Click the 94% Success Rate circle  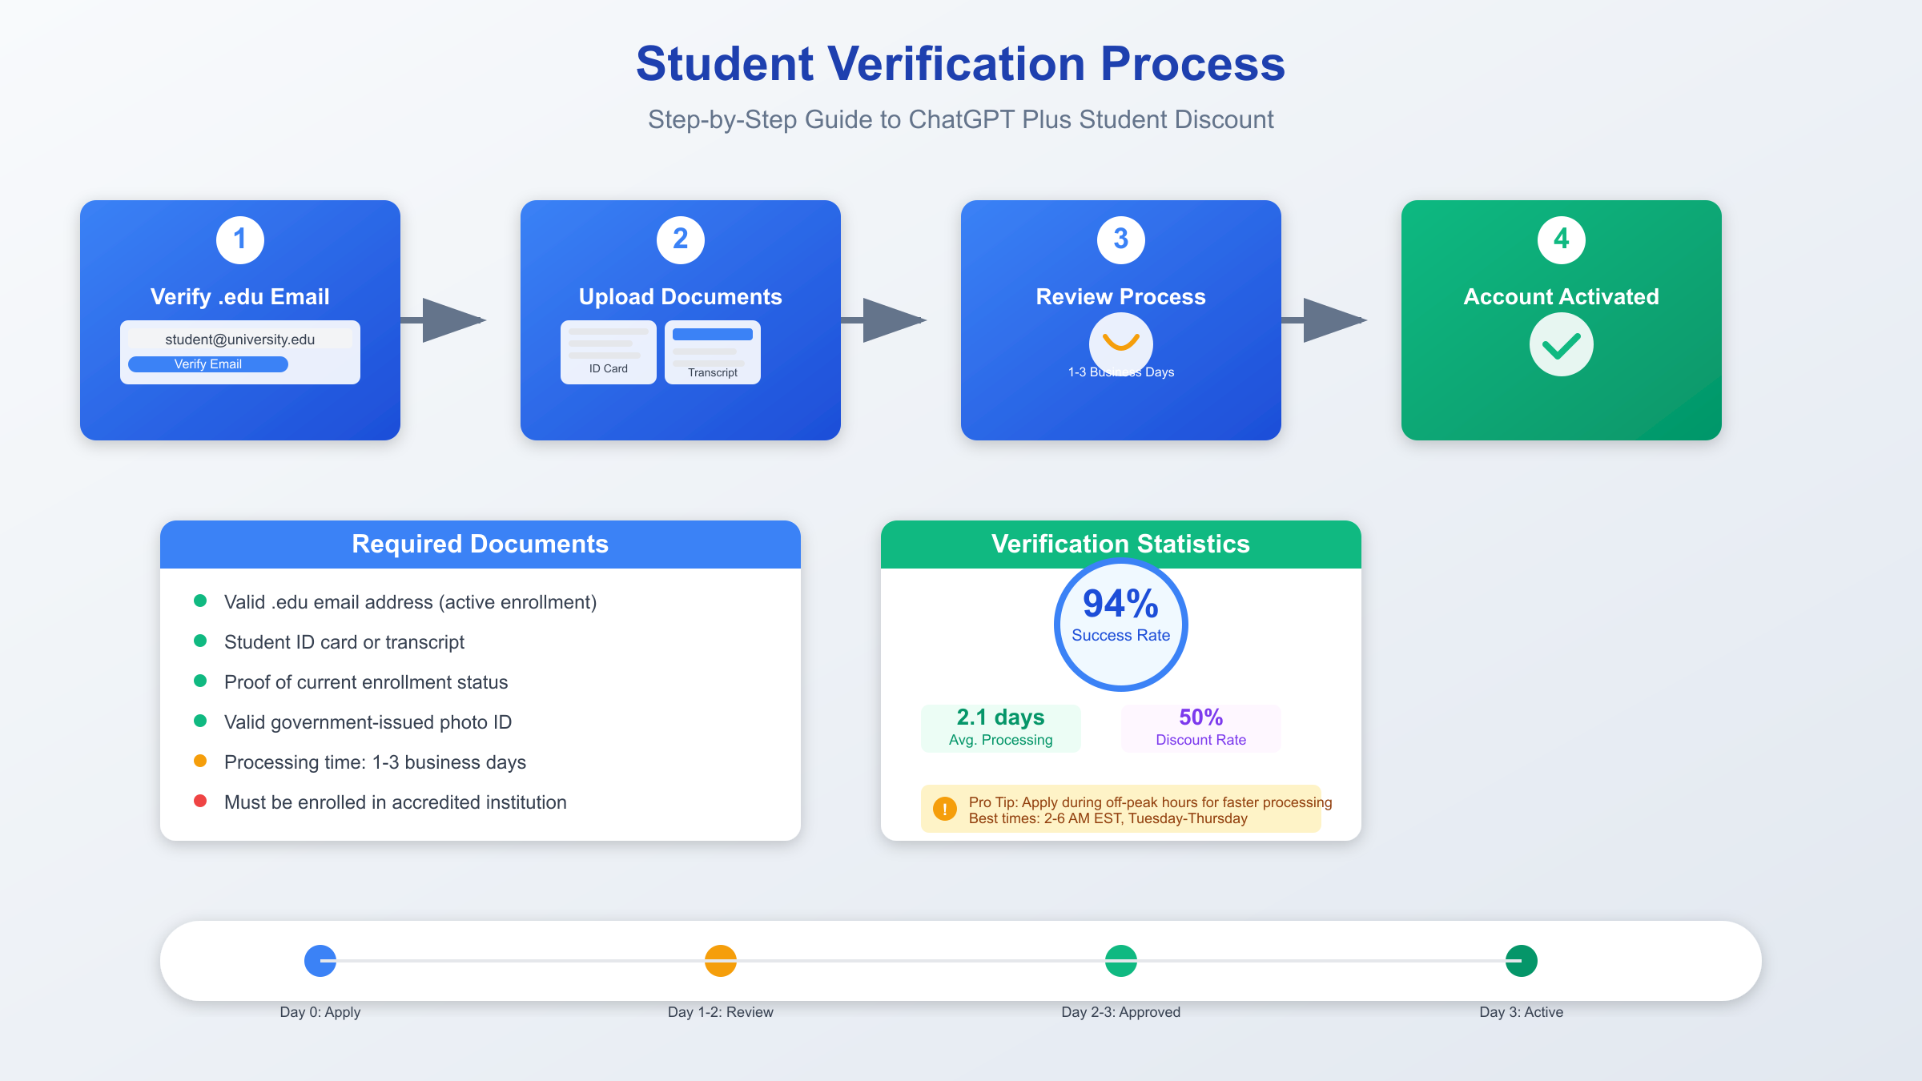pyautogui.click(x=1121, y=625)
